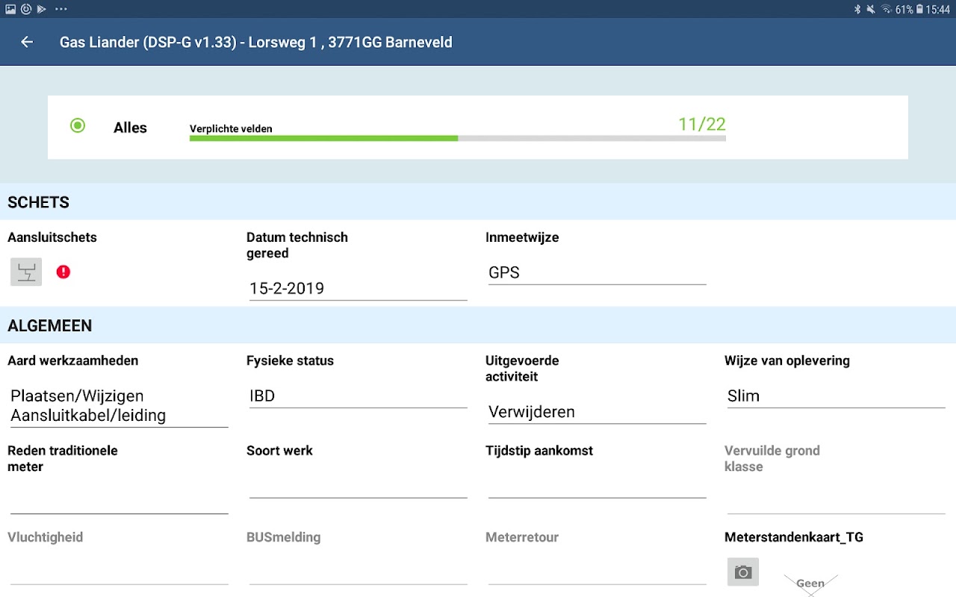Tap the play store notification icon
The height and width of the screenshot is (597, 956).
tap(41, 9)
